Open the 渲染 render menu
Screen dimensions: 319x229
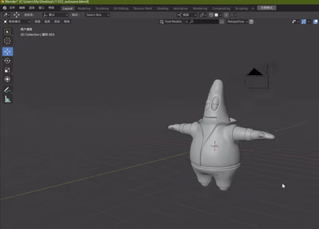coord(32,8)
